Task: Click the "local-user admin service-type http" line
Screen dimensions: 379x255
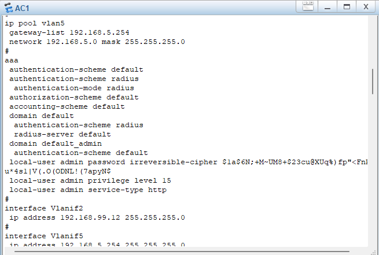Action: coord(87,189)
